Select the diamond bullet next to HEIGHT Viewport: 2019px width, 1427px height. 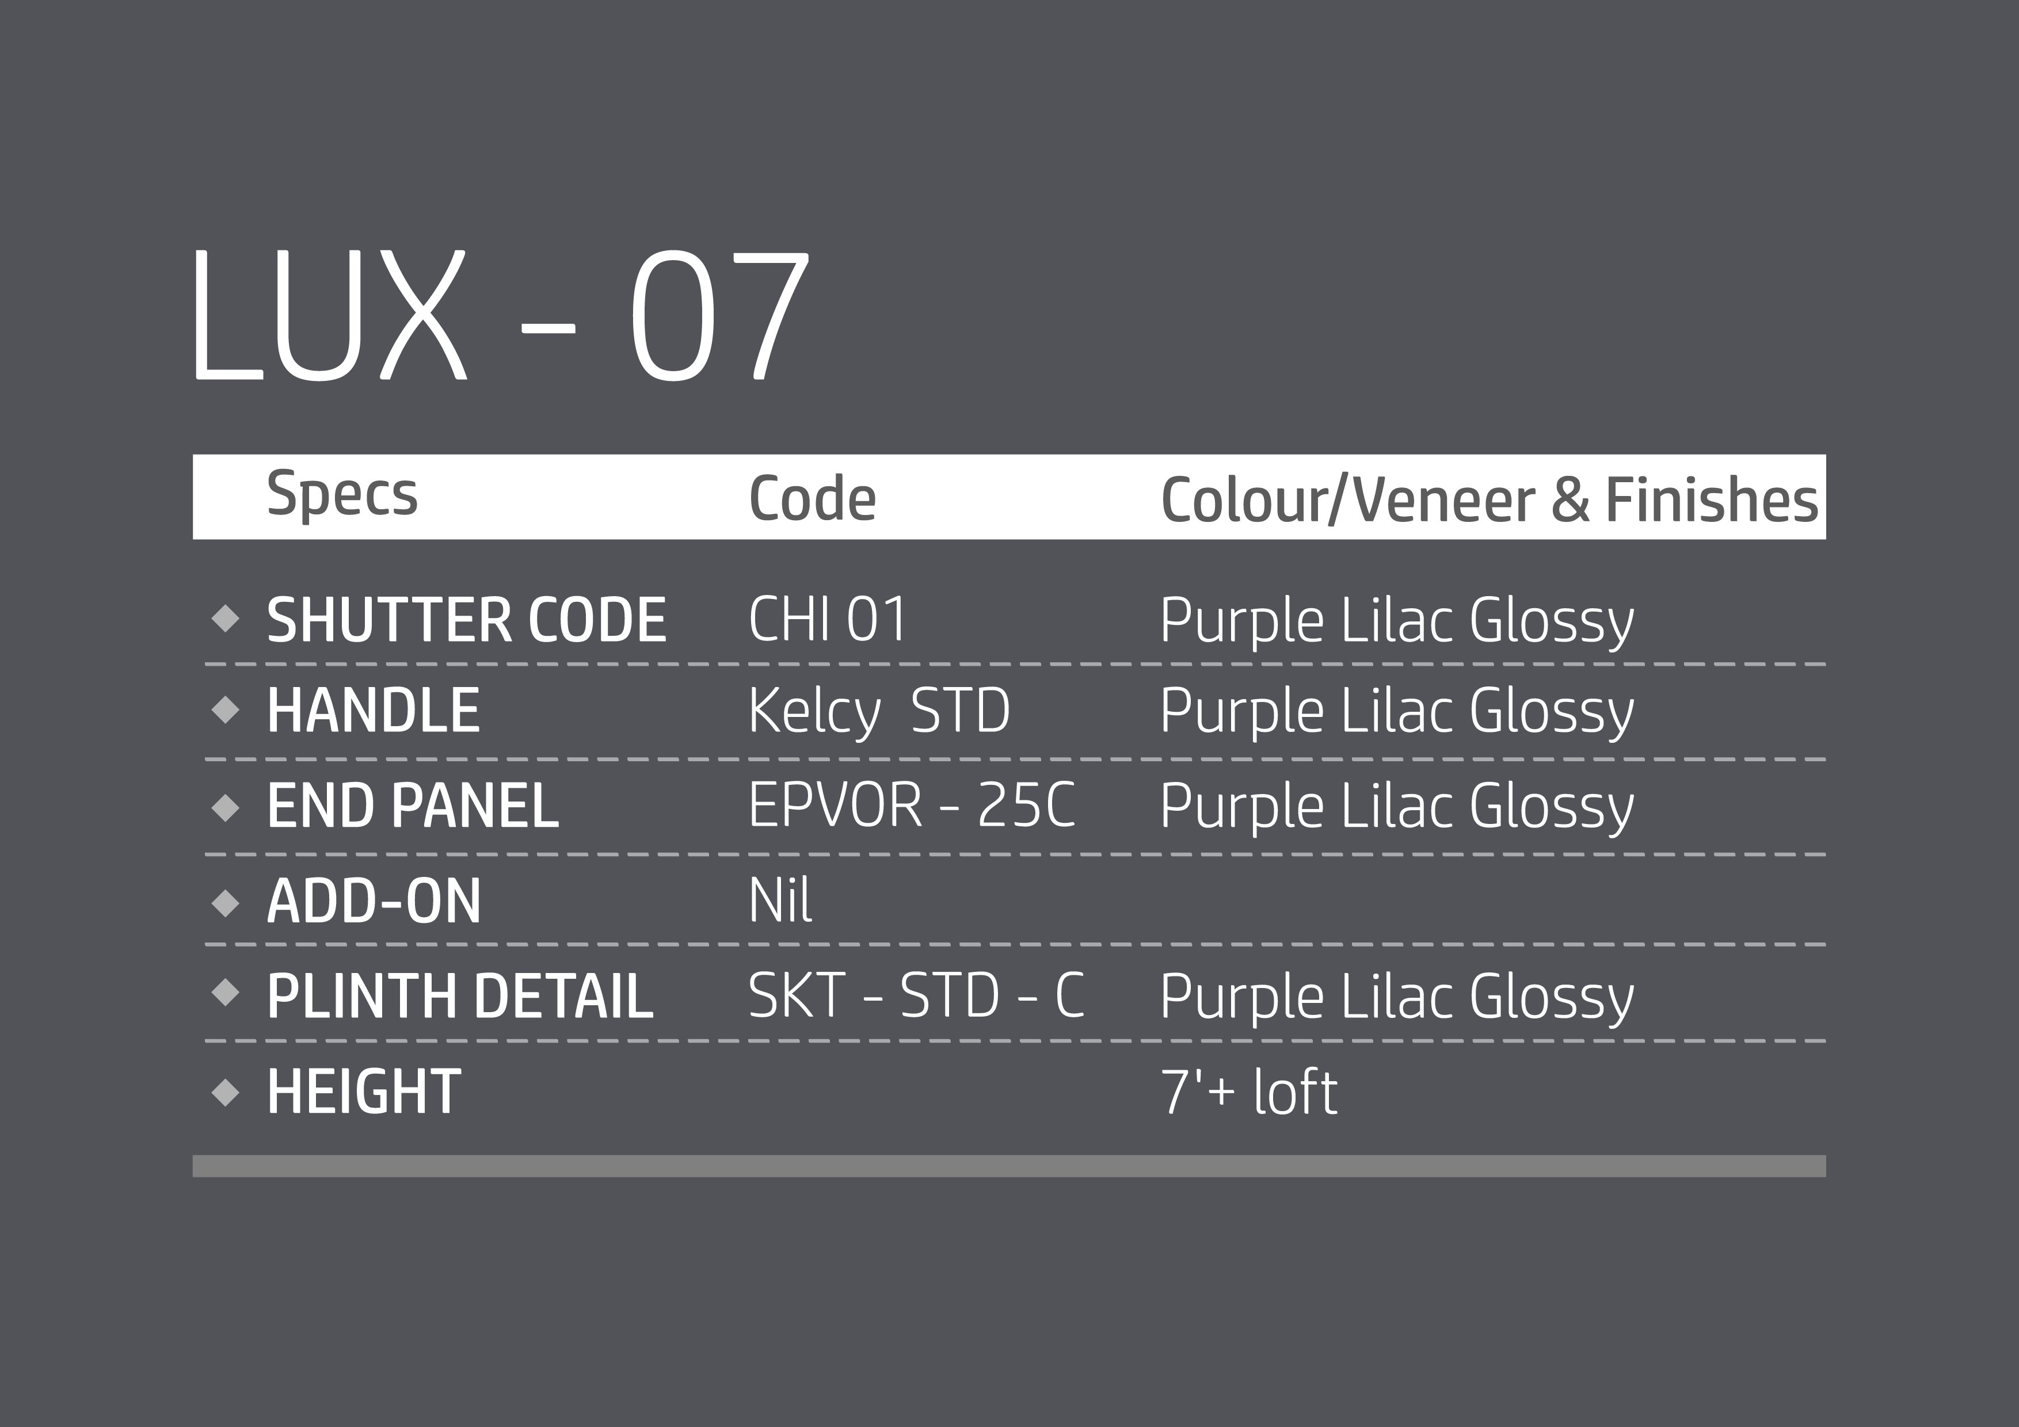(x=226, y=1092)
